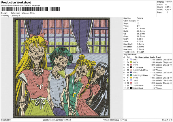Click the Width value '6.56 in'

click(168, 10)
